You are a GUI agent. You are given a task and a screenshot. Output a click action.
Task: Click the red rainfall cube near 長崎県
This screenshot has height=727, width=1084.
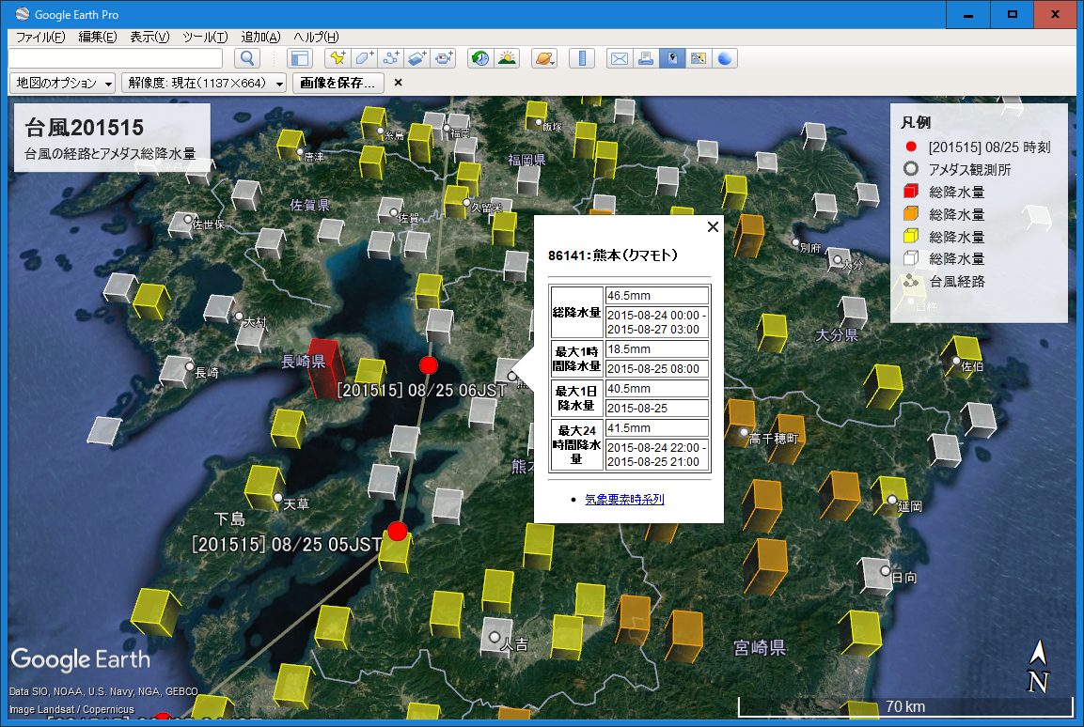[326, 368]
